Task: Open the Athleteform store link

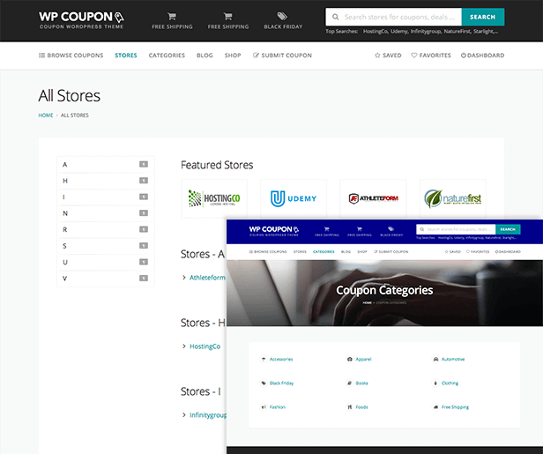Action: pyautogui.click(x=207, y=278)
